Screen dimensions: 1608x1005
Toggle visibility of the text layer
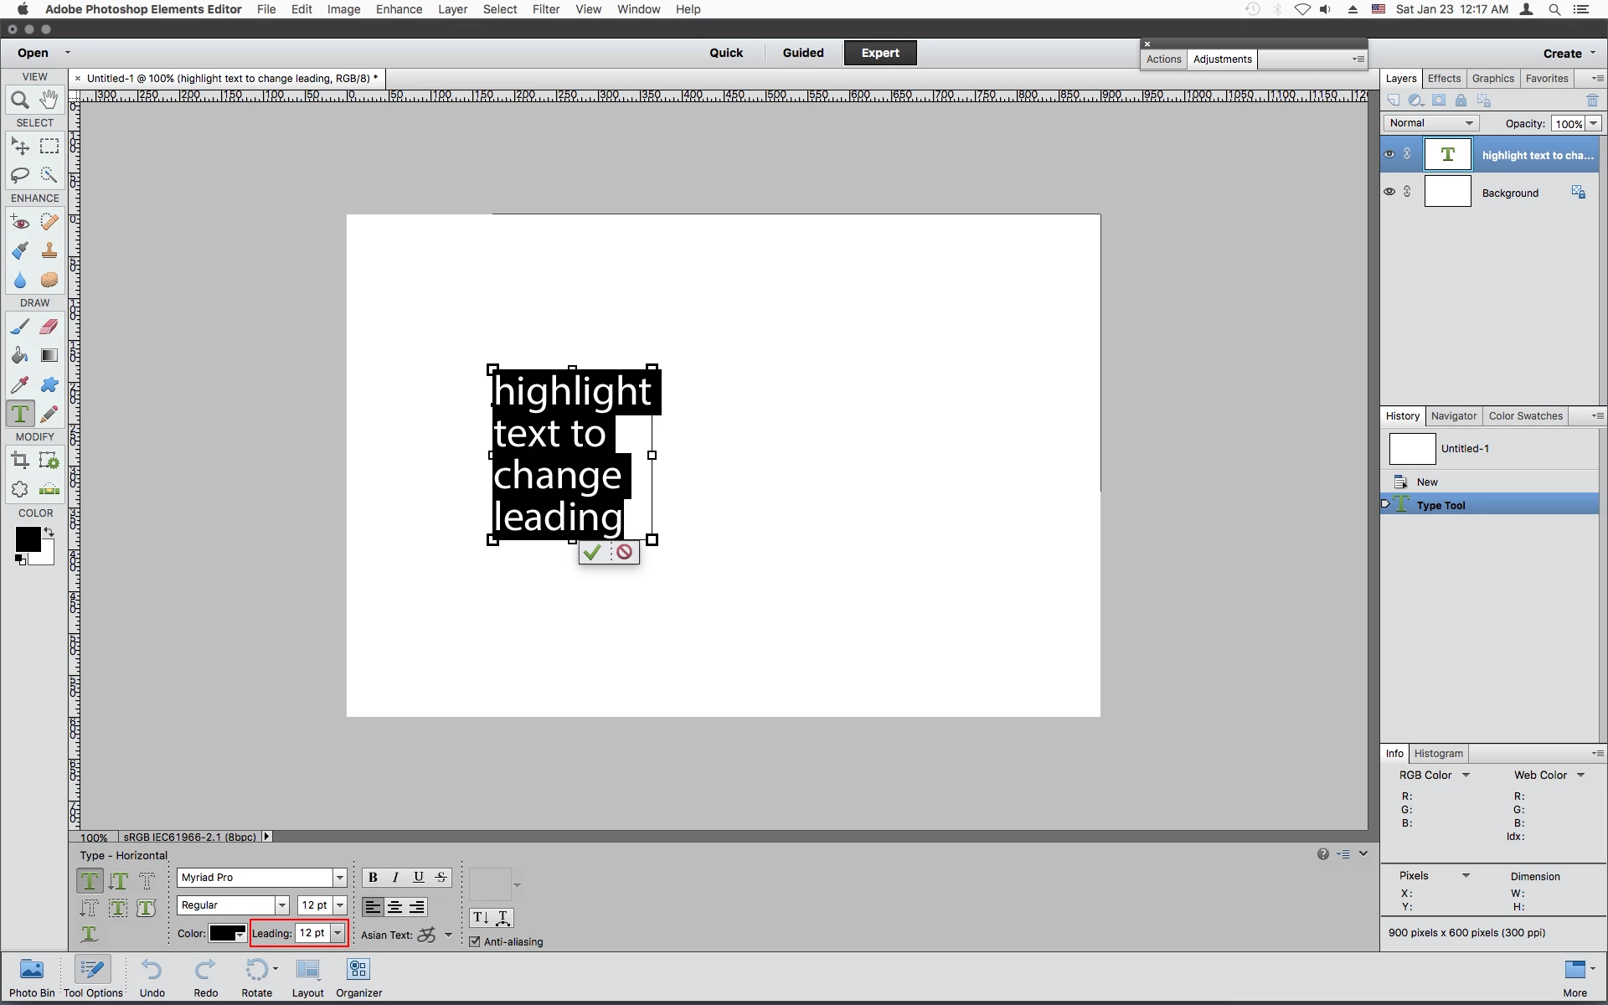point(1389,154)
